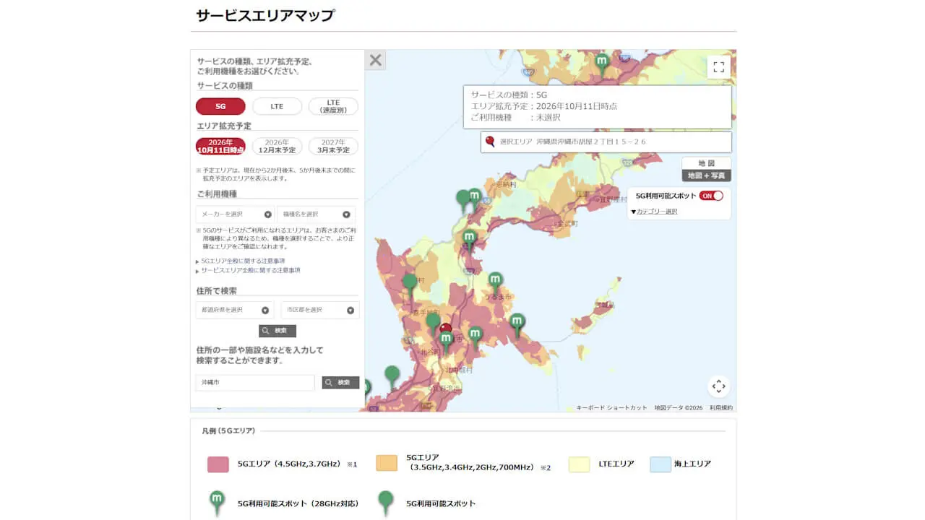This screenshot has width=925, height=520.
Task: Select the 5G service type option
Action: pos(220,106)
